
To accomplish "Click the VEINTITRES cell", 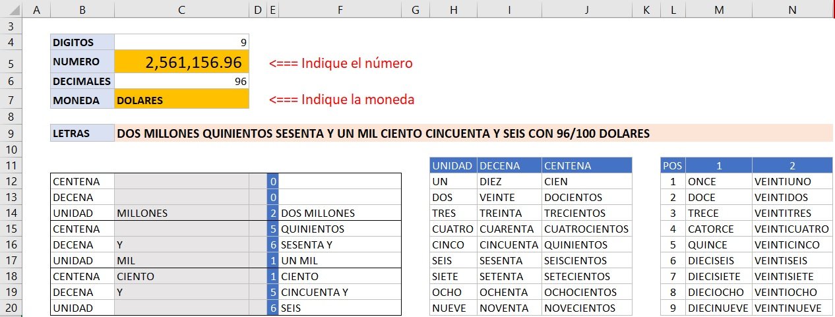I will [792, 213].
